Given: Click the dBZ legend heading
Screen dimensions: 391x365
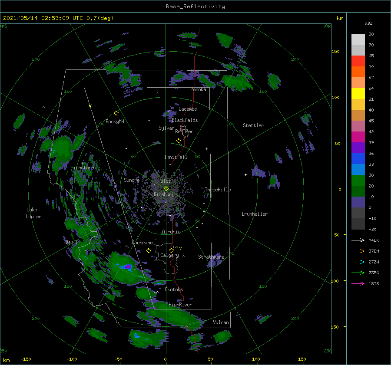Looking at the screenshot, I should pyautogui.click(x=368, y=23).
